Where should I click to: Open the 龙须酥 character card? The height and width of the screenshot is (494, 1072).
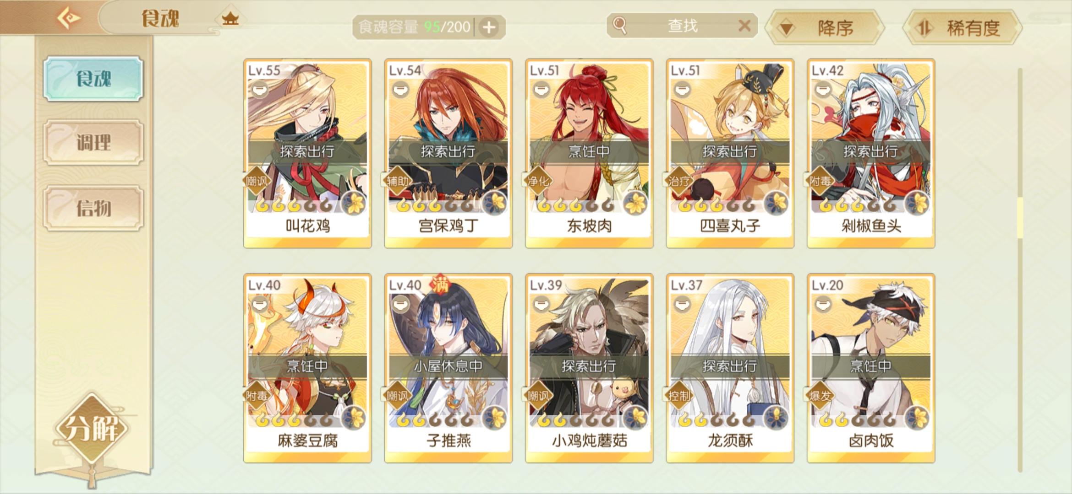(x=730, y=368)
